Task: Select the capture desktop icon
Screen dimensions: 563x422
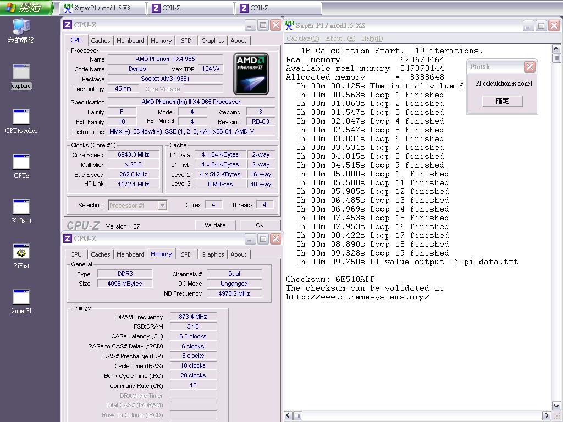Action: tap(21, 76)
